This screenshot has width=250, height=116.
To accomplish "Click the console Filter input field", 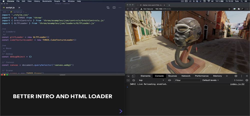I will [187, 80].
